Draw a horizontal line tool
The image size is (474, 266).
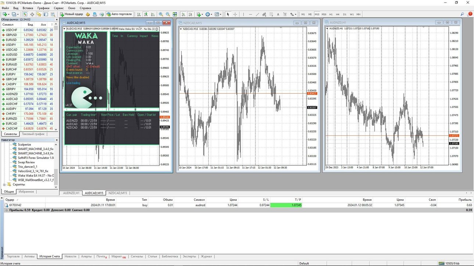click(x=251, y=14)
